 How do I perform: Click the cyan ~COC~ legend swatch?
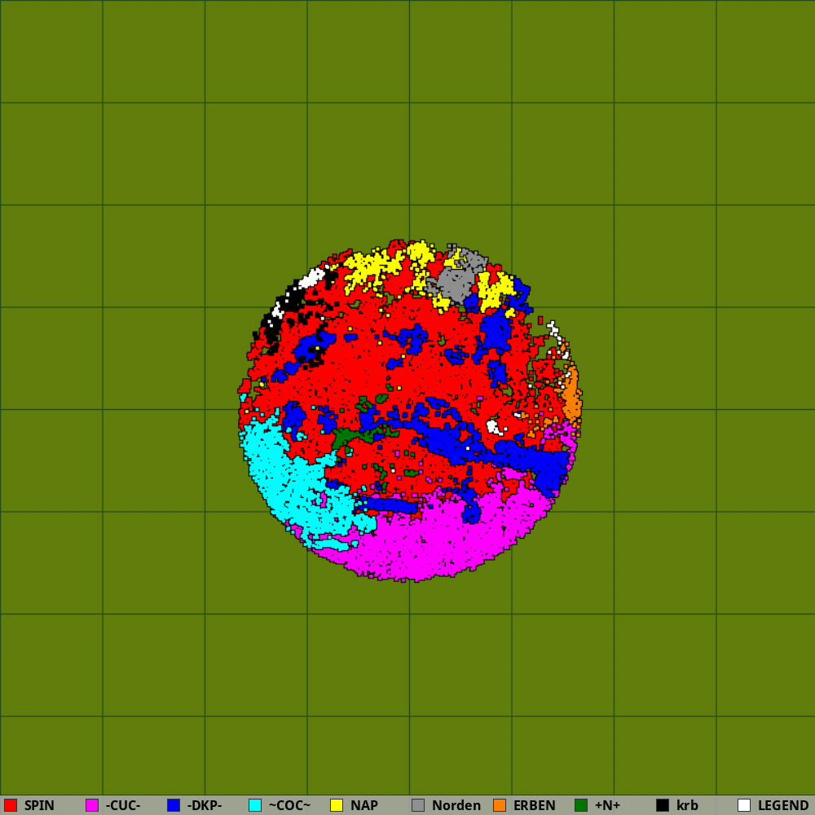[x=255, y=805]
